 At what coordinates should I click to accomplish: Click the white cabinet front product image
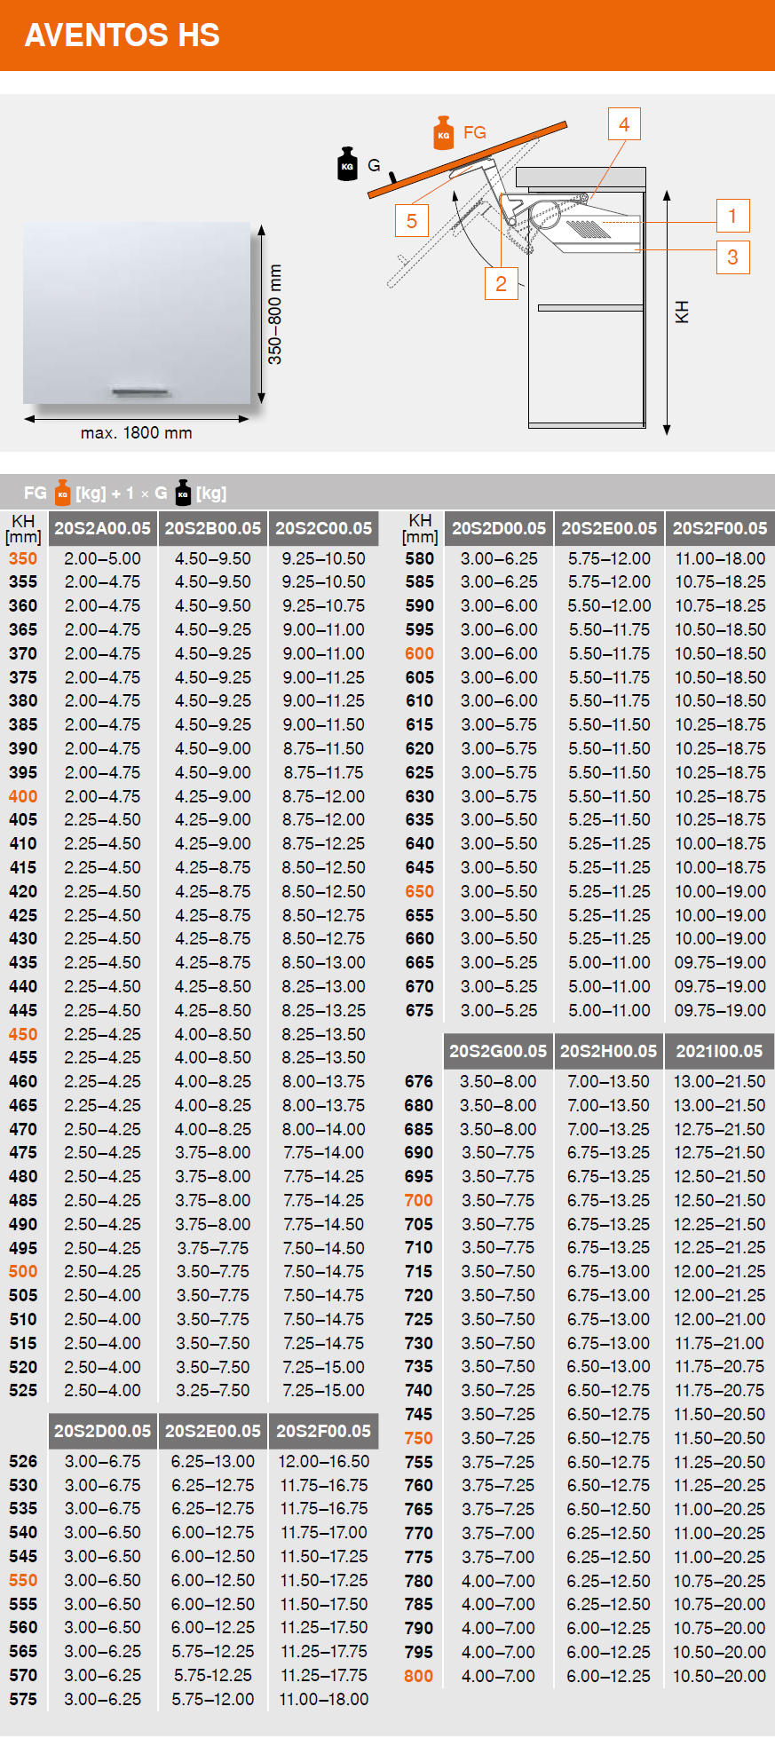[x=137, y=313]
